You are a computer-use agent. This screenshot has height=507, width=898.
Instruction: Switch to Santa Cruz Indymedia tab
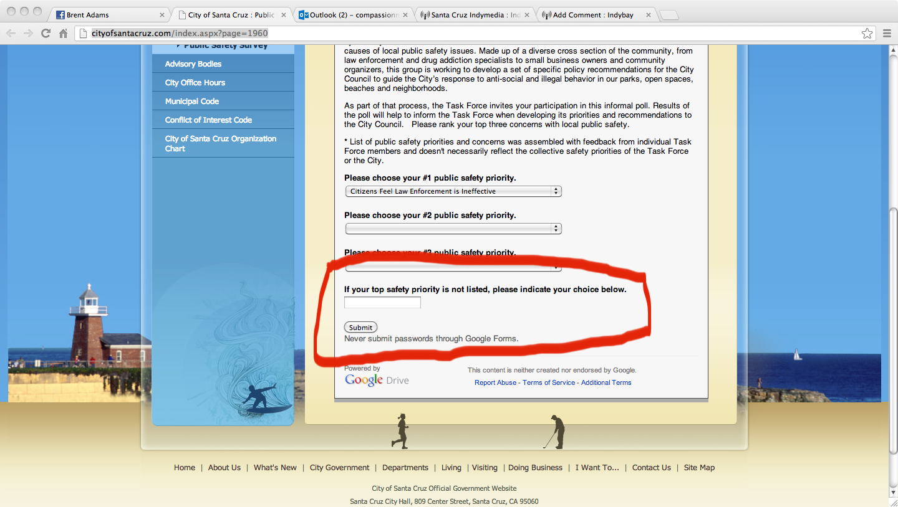pos(471,15)
